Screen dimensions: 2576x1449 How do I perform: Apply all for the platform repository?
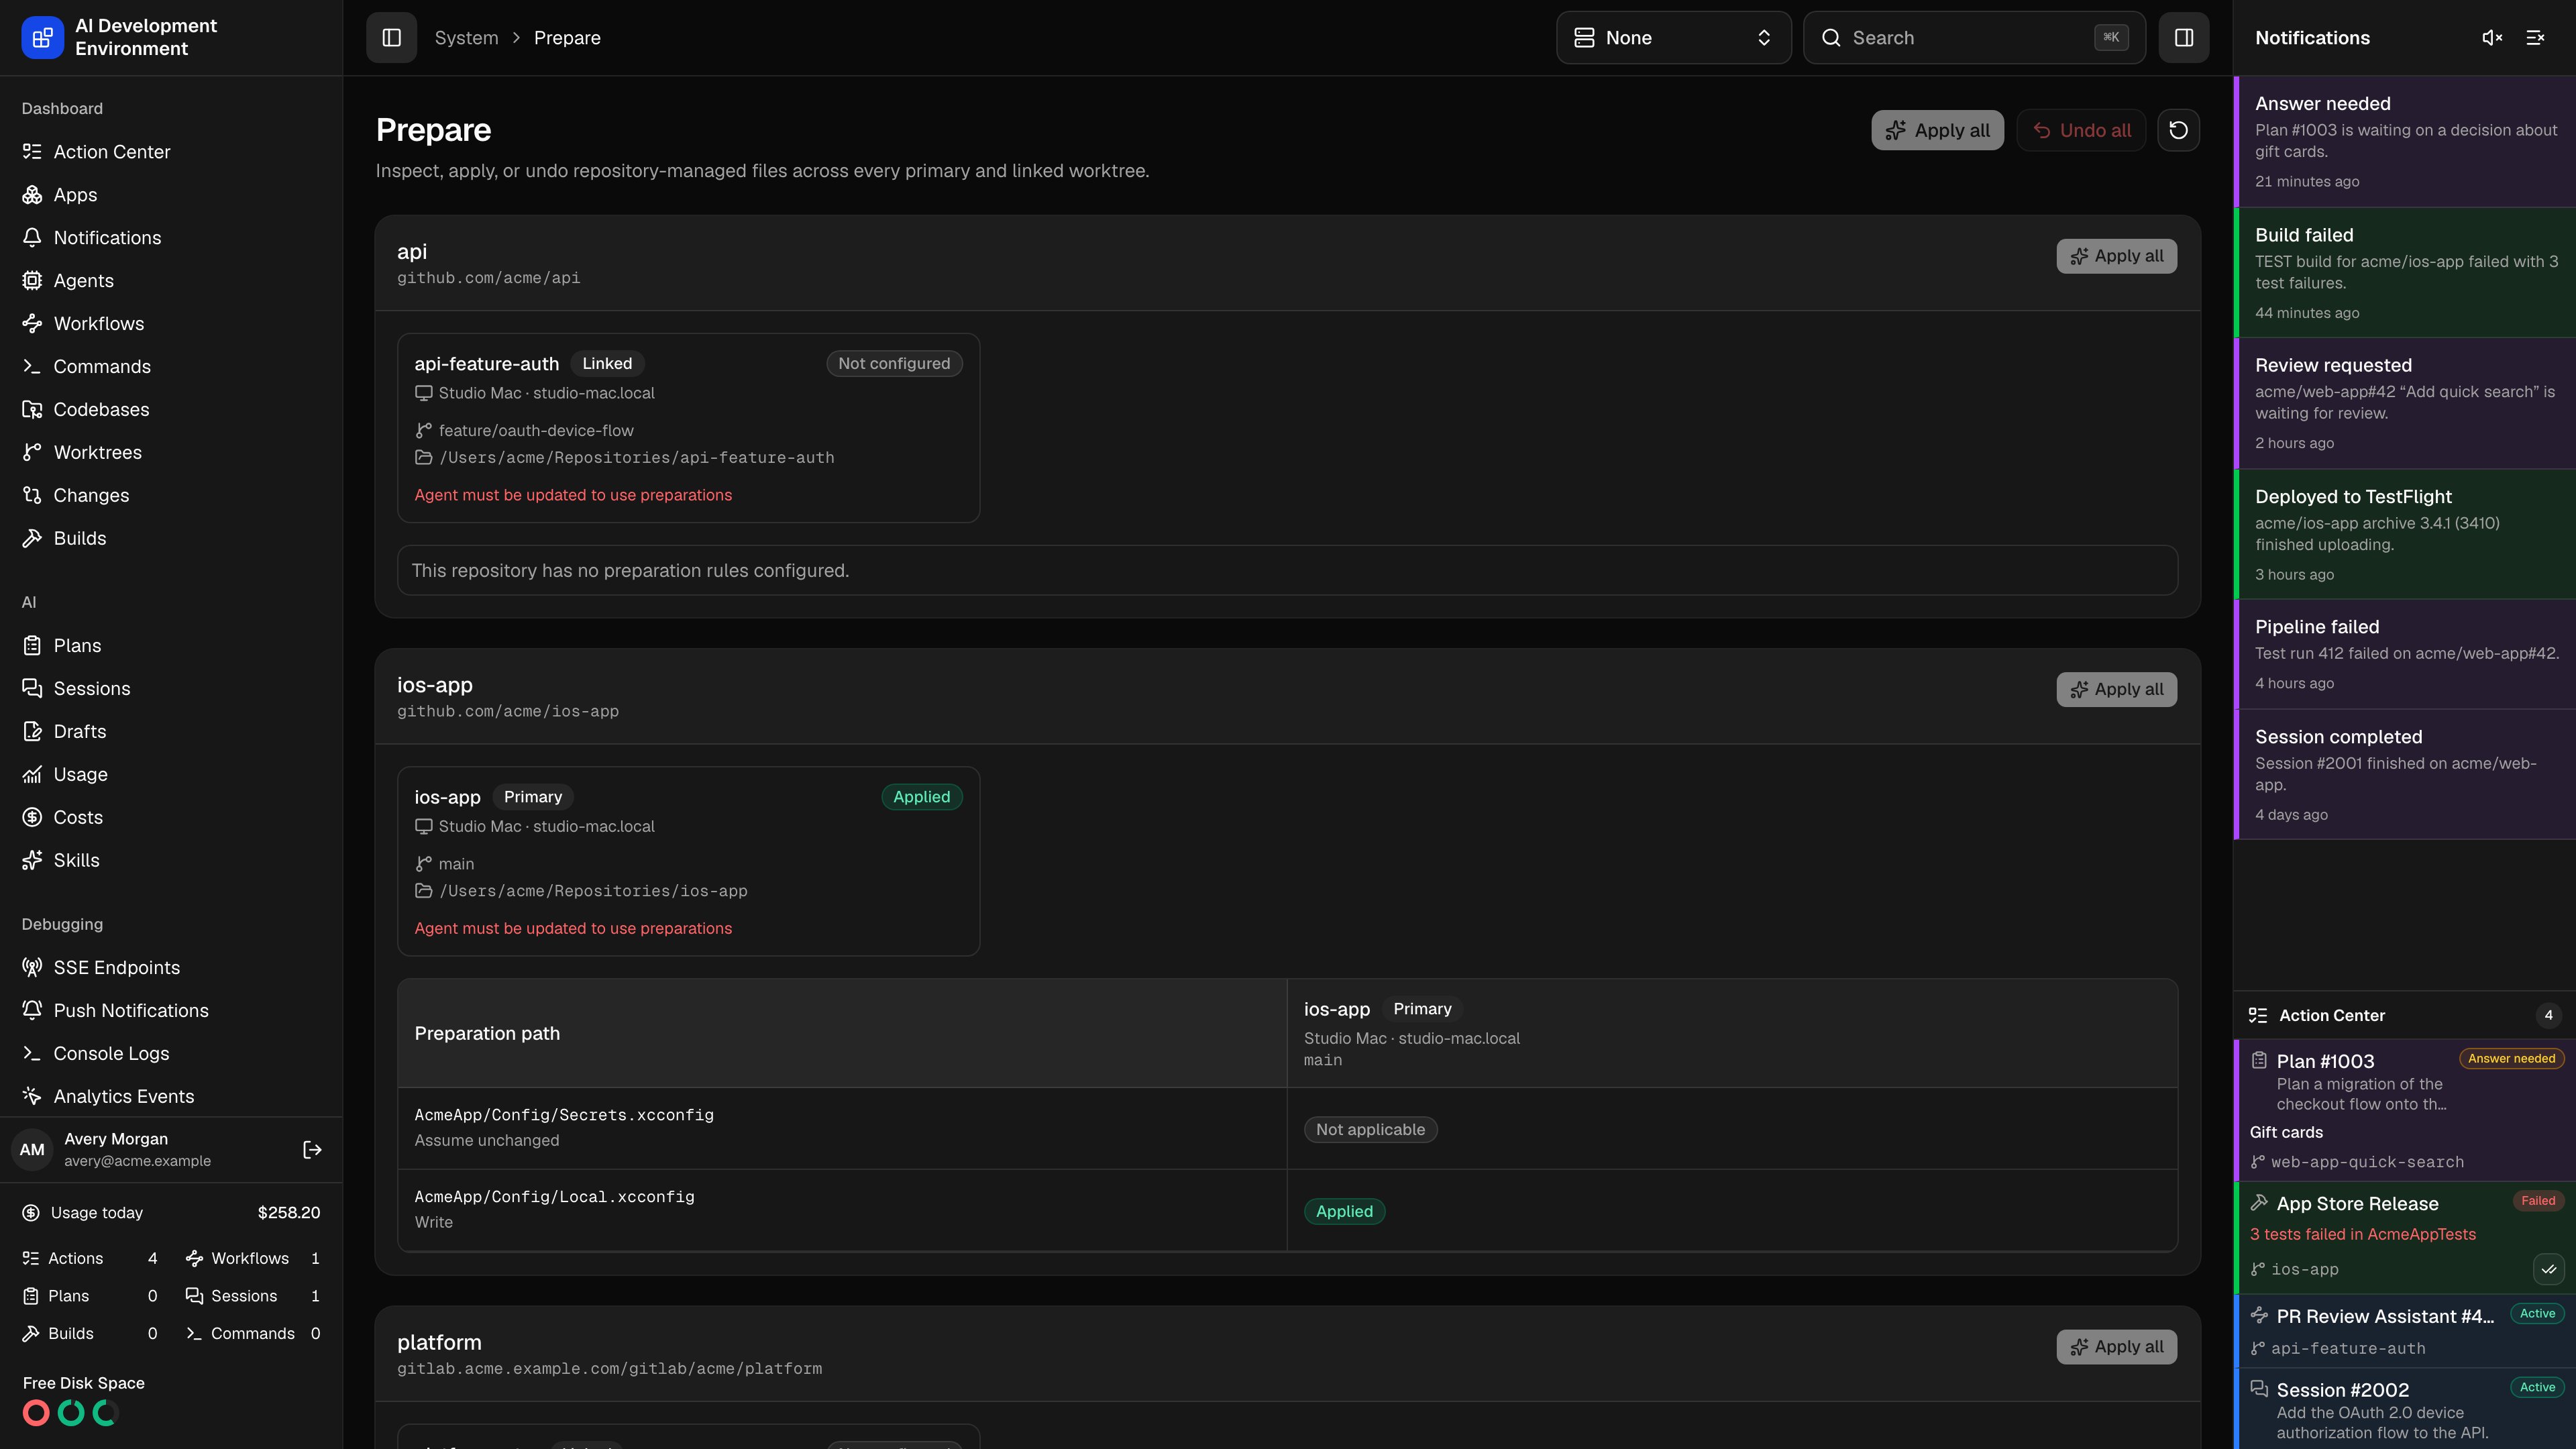pyautogui.click(x=2116, y=1347)
